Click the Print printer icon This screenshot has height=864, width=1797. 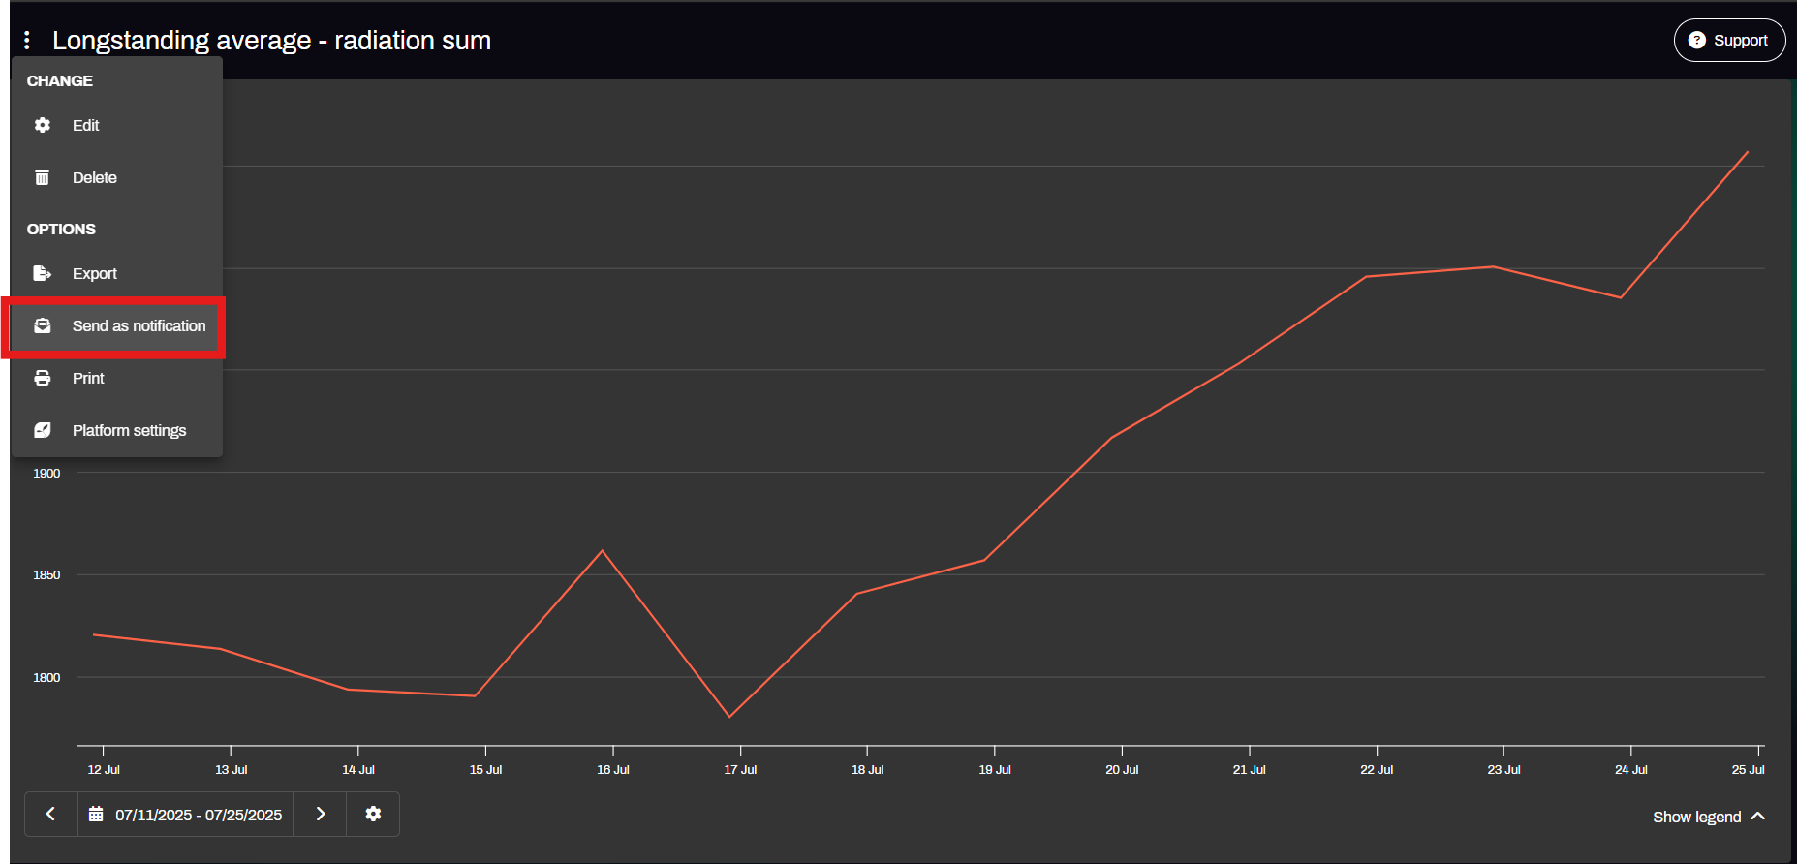(43, 378)
